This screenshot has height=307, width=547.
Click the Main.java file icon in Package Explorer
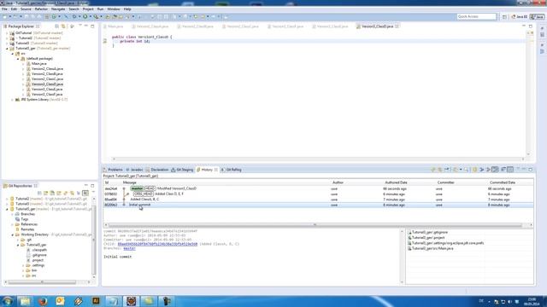click(x=28, y=64)
